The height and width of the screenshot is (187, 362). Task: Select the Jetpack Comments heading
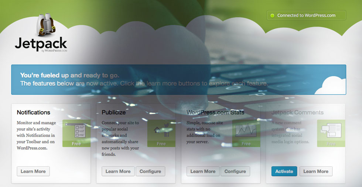298,112
